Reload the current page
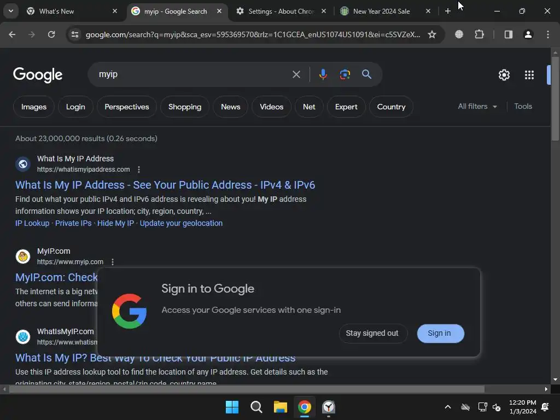The image size is (560, 420). coord(51,34)
